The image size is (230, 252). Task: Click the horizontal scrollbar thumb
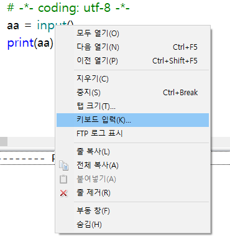click(x=4, y=141)
